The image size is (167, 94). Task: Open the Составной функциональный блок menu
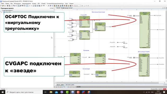click(55, 3)
